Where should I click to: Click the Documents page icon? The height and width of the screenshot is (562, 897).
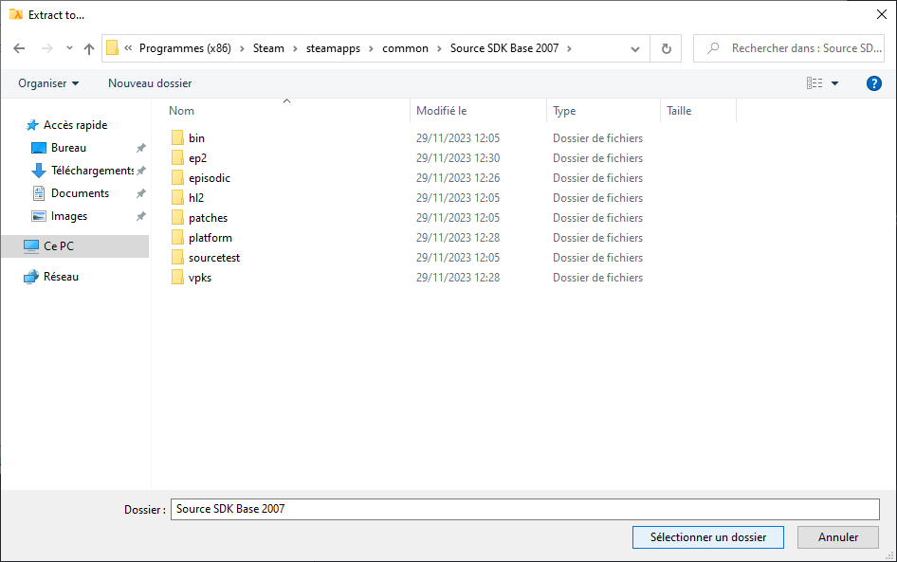click(38, 194)
